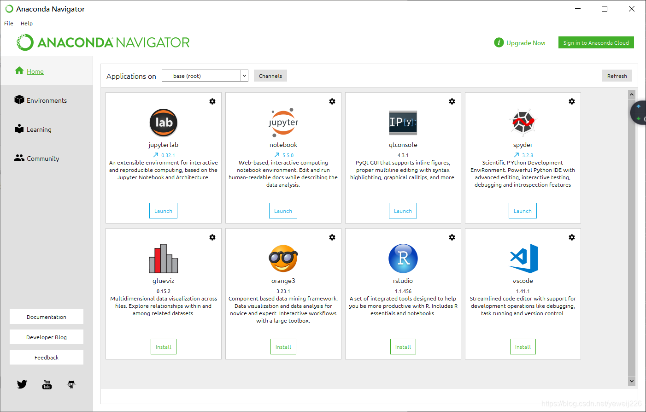This screenshot has width=646, height=412.
Task: Open settings gear on orange3 card
Action: [x=332, y=237]
